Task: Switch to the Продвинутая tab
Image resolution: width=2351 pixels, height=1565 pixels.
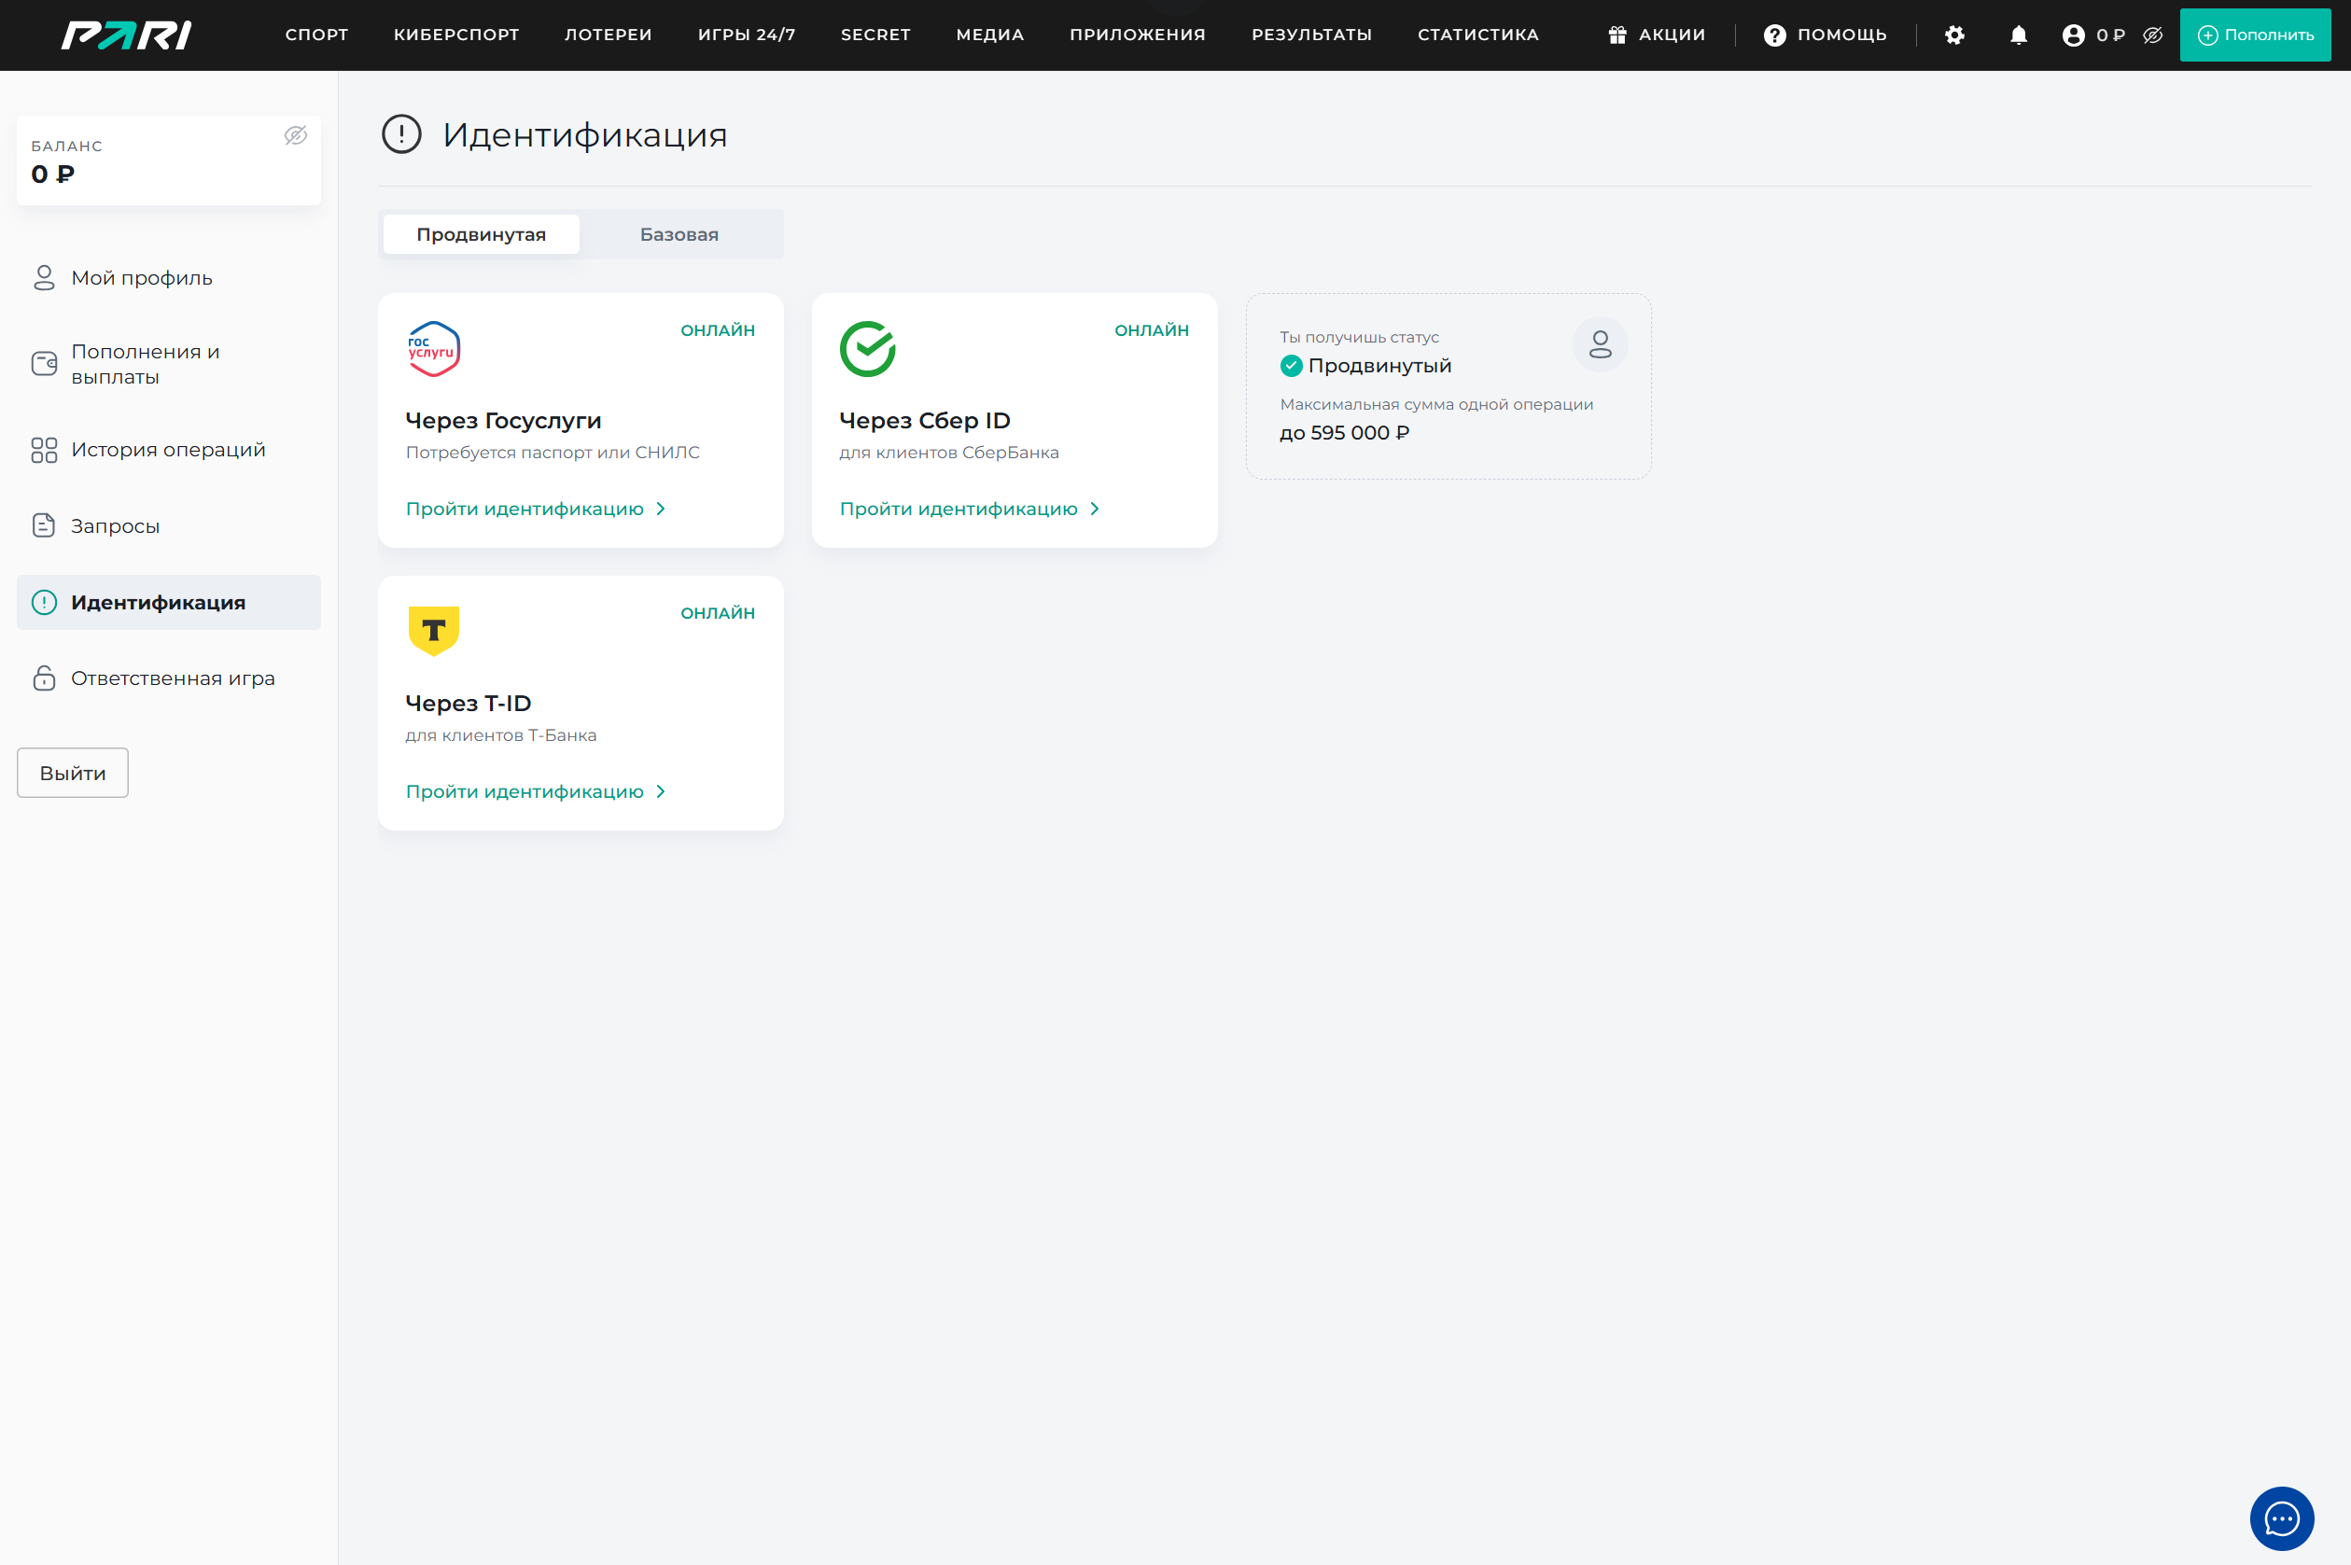Action: 481,233
